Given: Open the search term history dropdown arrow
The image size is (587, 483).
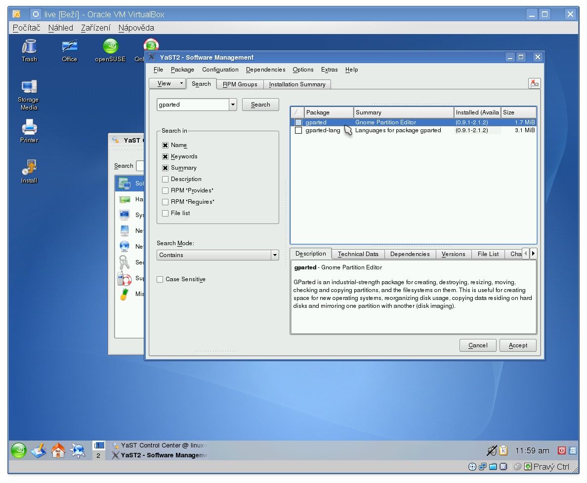Looking at the screenshot, I should tap(233, 105).
